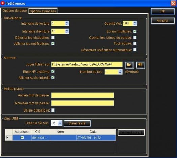Browse for alarm sound file with folder icon

[x=129, y=65]
